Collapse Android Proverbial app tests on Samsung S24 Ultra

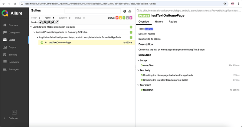pos(34,32)
